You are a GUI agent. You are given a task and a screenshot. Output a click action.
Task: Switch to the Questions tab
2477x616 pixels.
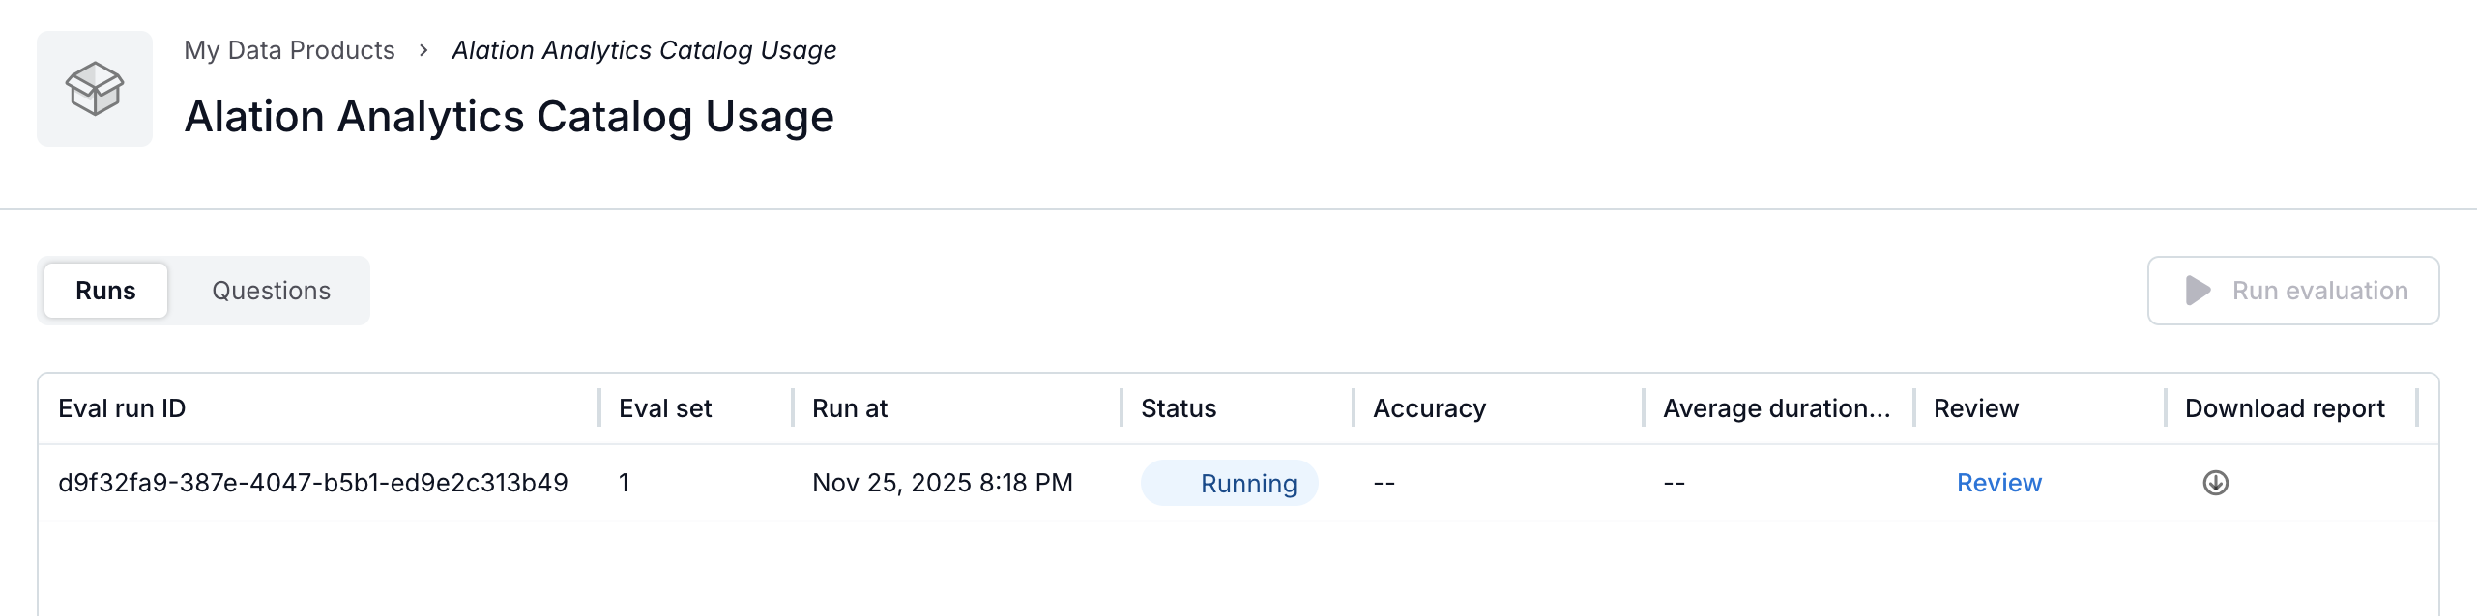271,291
